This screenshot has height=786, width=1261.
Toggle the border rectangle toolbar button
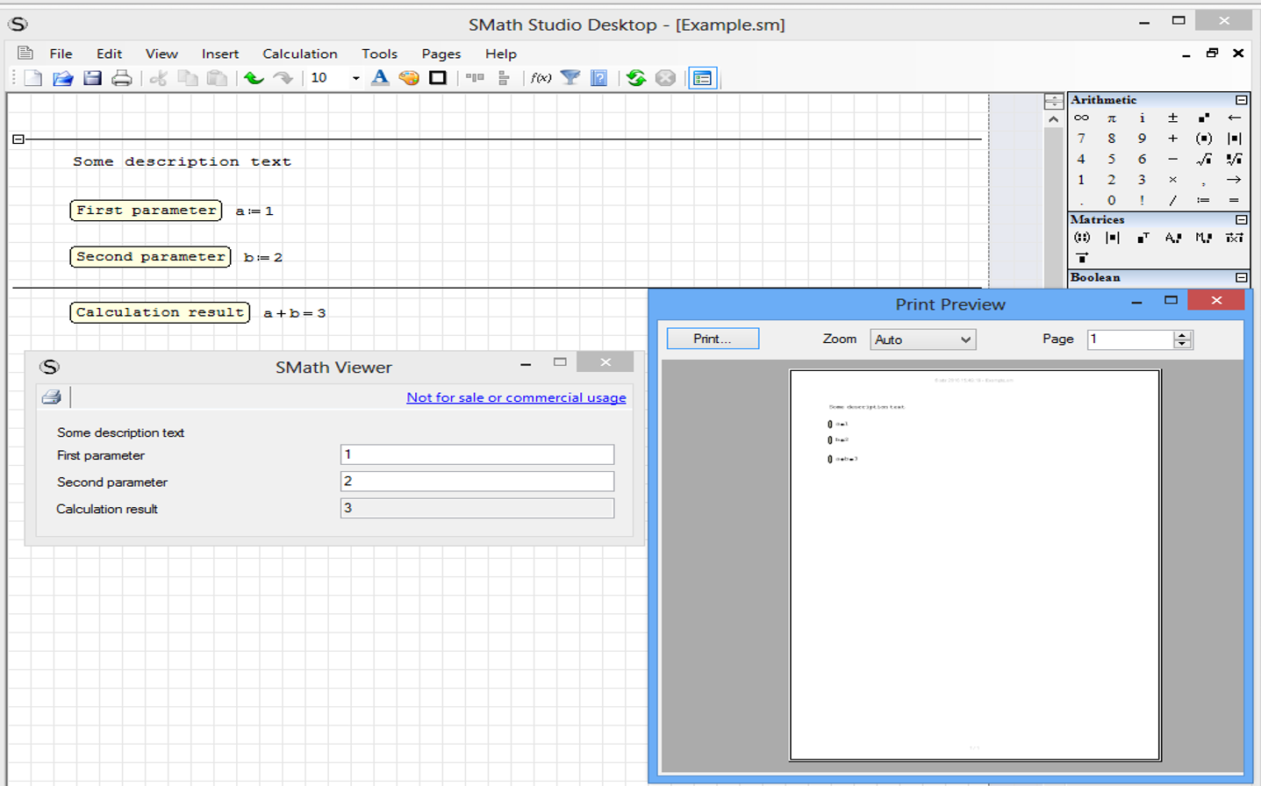437,78
